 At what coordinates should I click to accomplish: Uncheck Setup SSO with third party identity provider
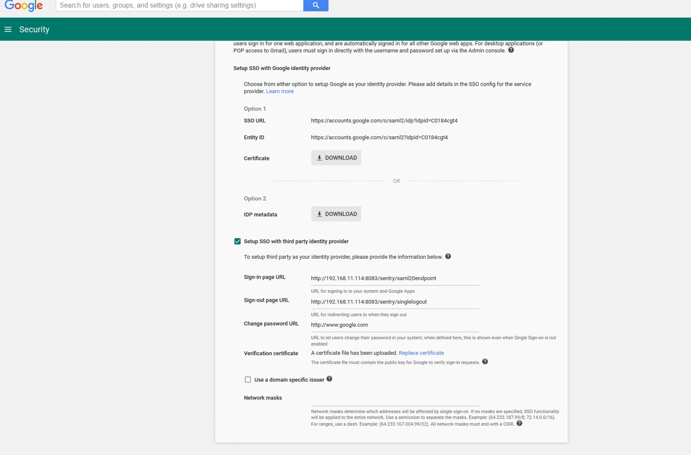pyautogui.click(x=238, y=241)
